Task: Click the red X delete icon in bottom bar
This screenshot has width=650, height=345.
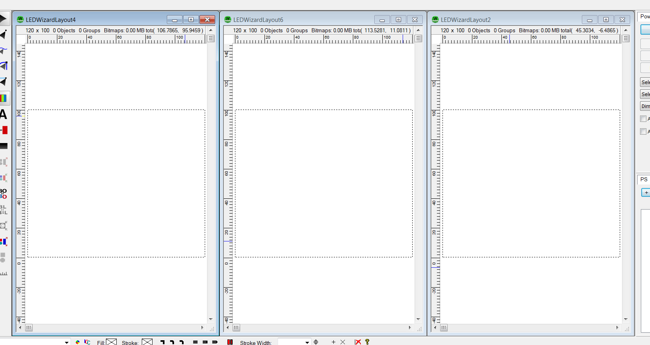Action: 358,342
